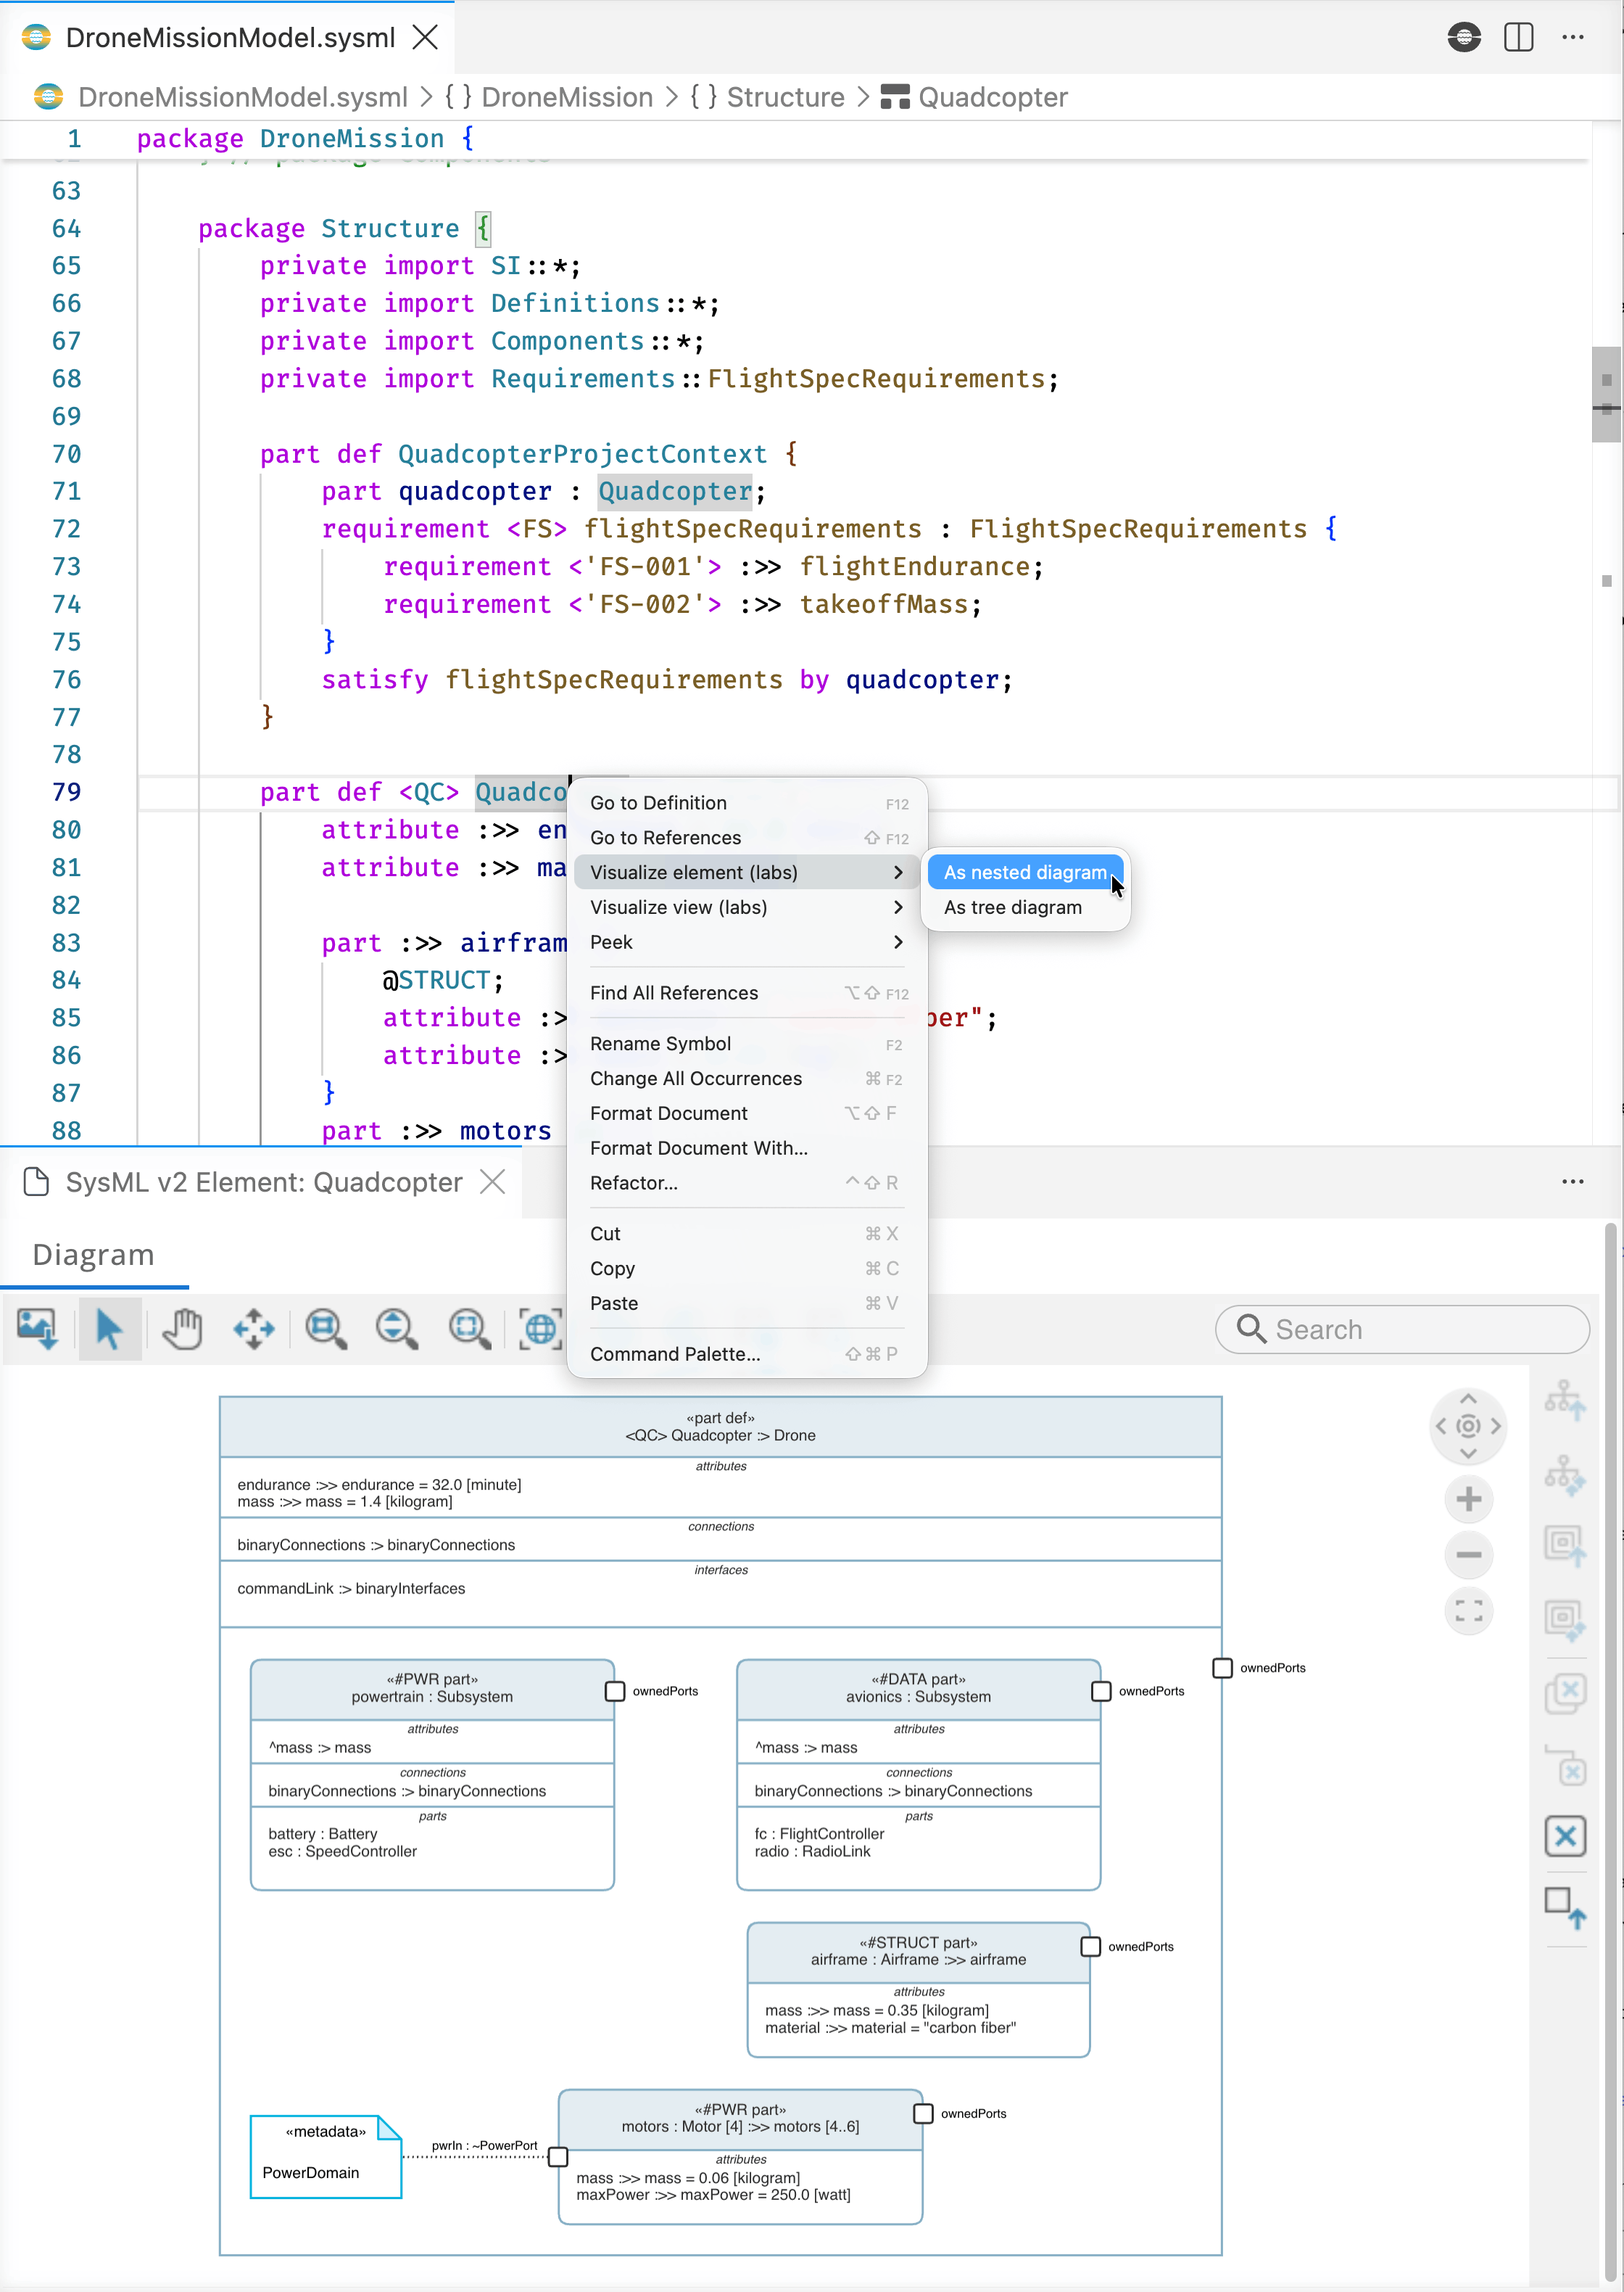Select Go to References in context menu
1624x2292 pixels.
tap(747, 838)
